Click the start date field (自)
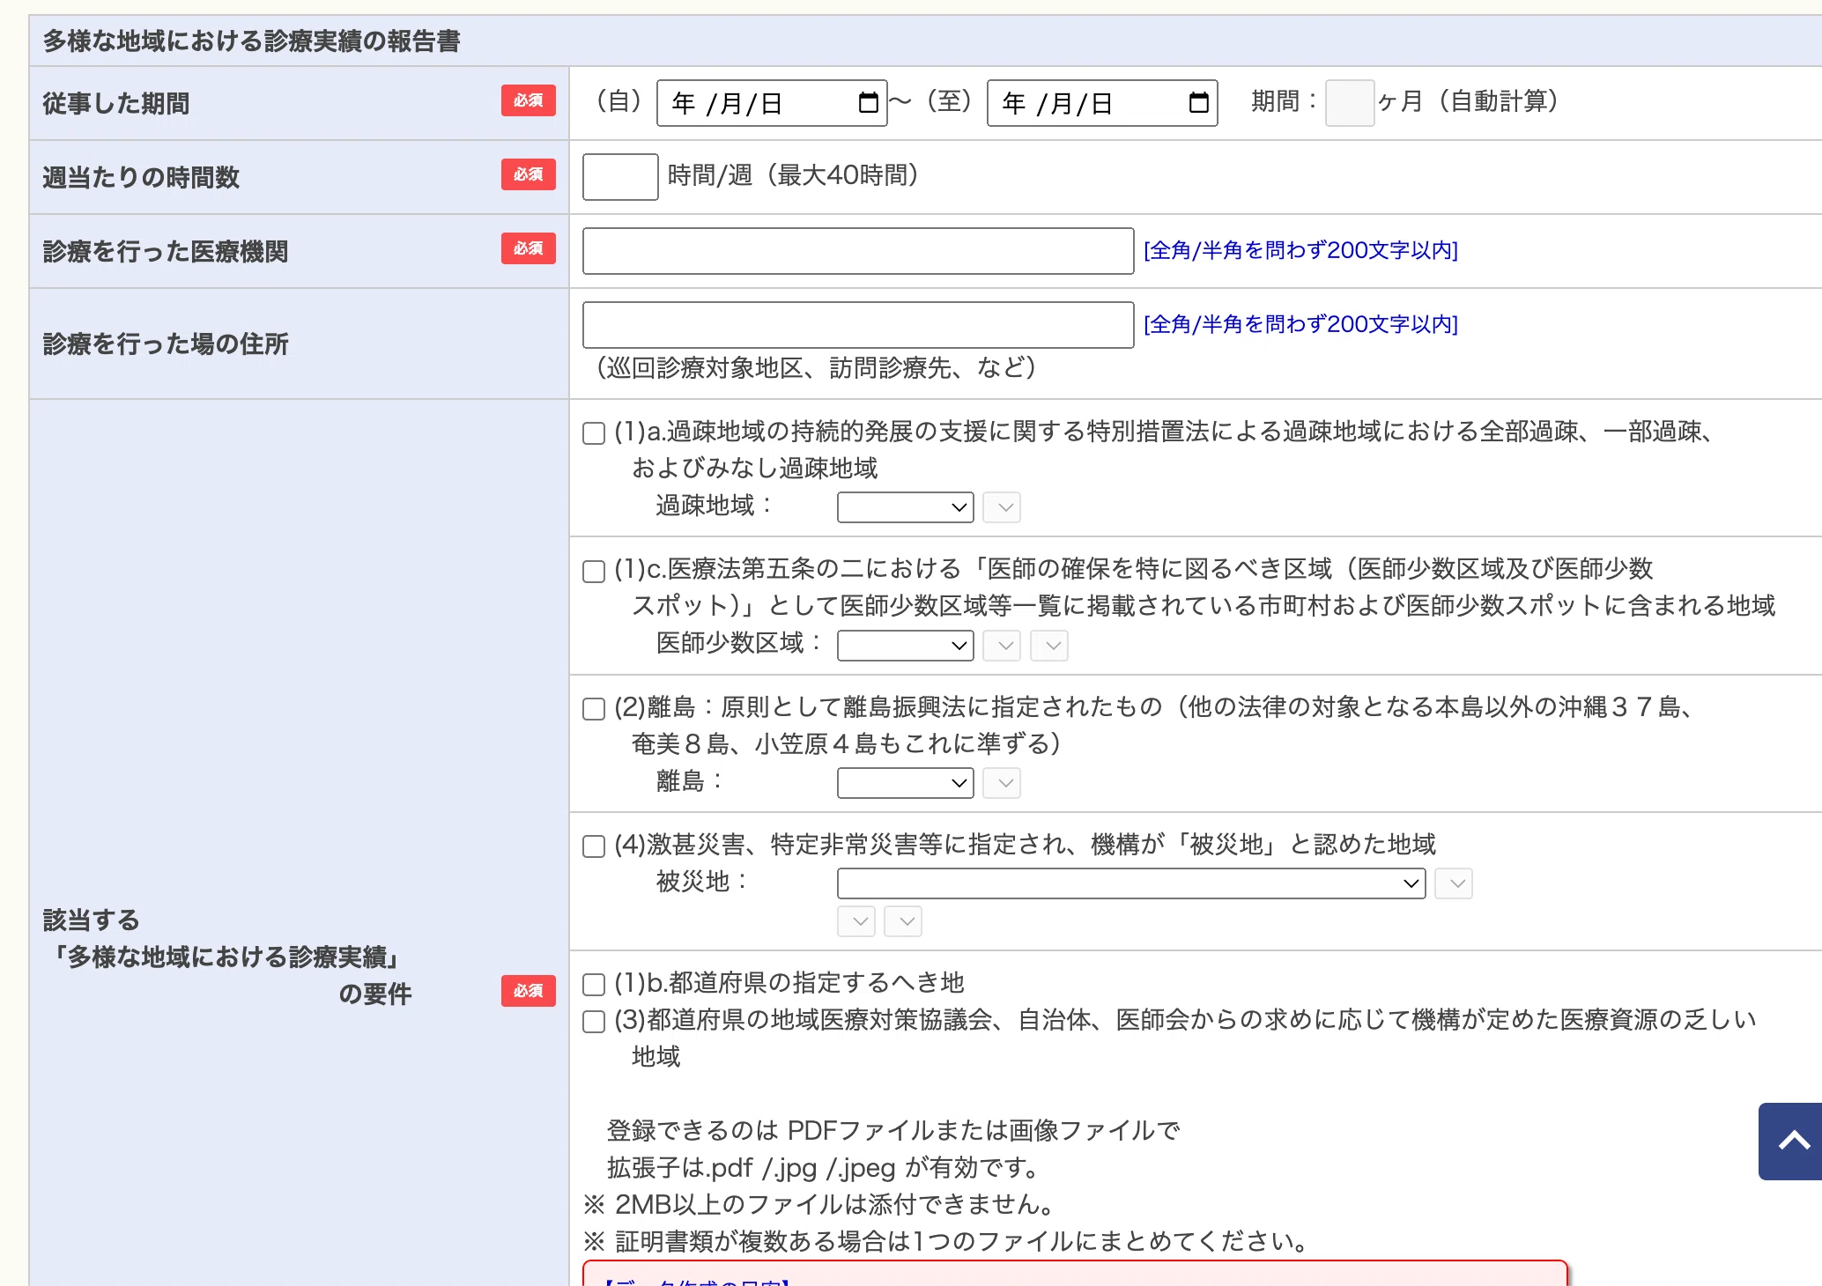The image size is (1822, 1286). click(771, 103)
